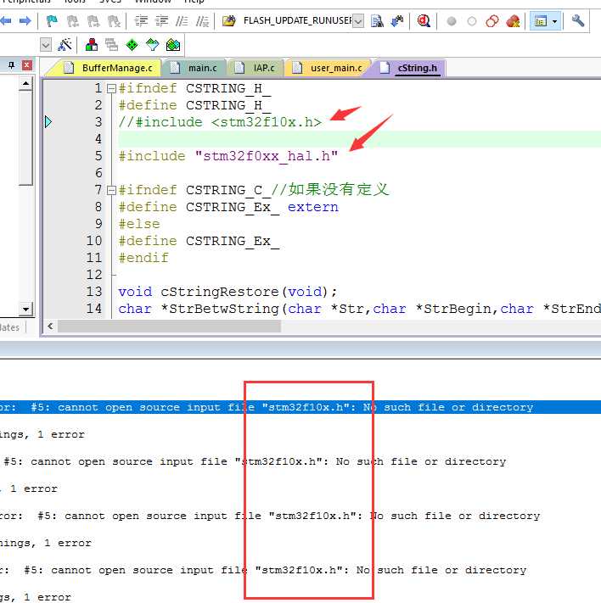
Task: Pin the project side panel
Action: [x=12, y=65]
